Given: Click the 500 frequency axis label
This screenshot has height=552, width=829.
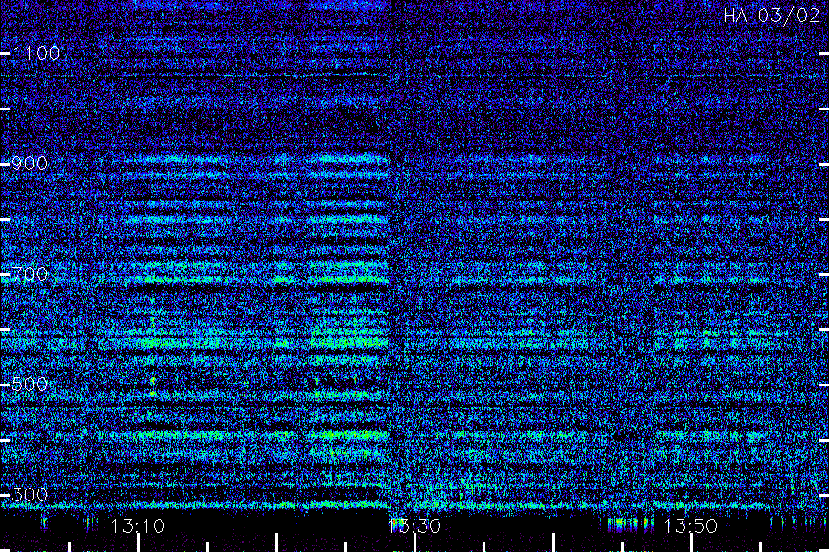Looking at the screenshot, I should point(29,385).
